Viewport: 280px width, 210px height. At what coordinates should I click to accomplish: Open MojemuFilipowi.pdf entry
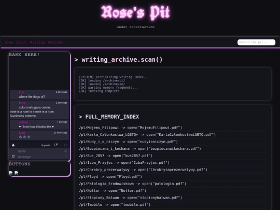click(x=131, y=128)
